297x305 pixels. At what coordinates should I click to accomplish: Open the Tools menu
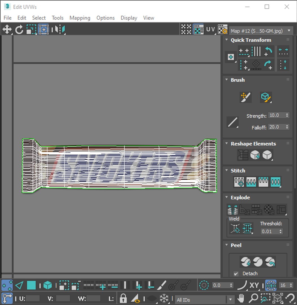(58, 18)
